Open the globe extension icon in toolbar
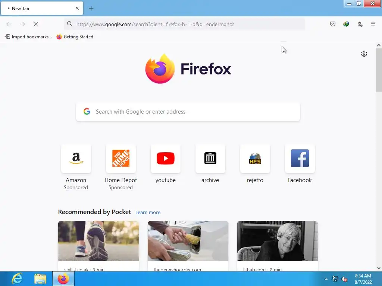This screenshot has height=286, width=382. coord(346,24)
